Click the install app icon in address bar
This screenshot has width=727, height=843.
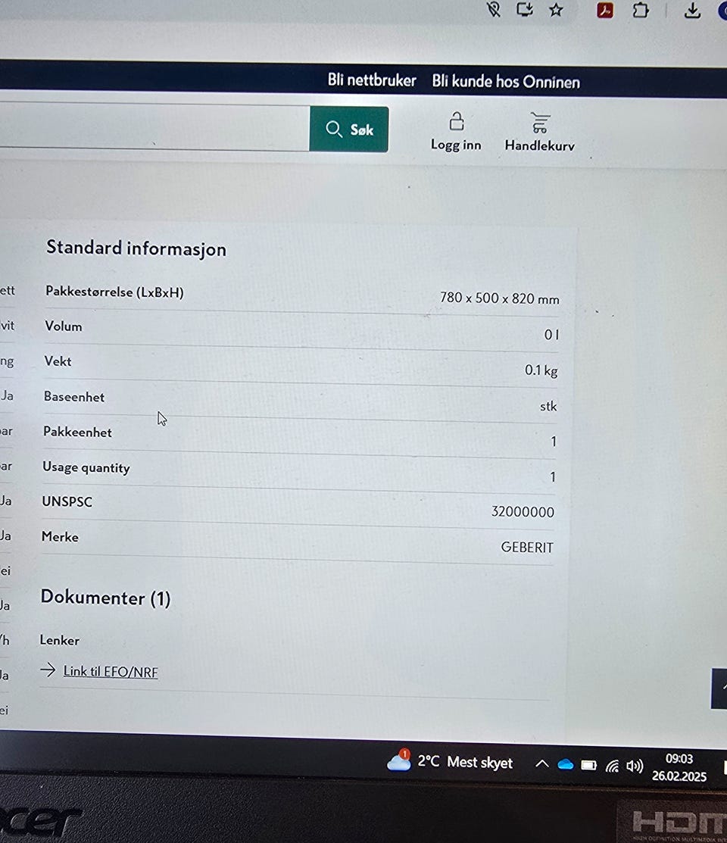tap(525, 10)
